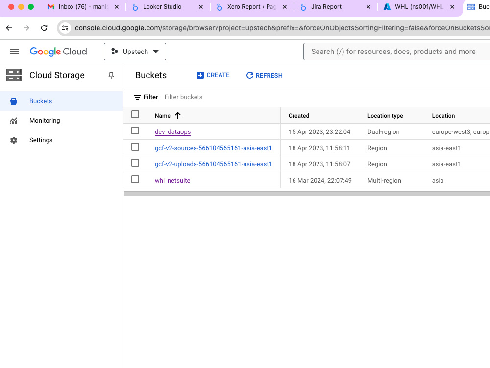Click the Cloud Storage server icon
The image size is (490, 368).
coord(14,75)
